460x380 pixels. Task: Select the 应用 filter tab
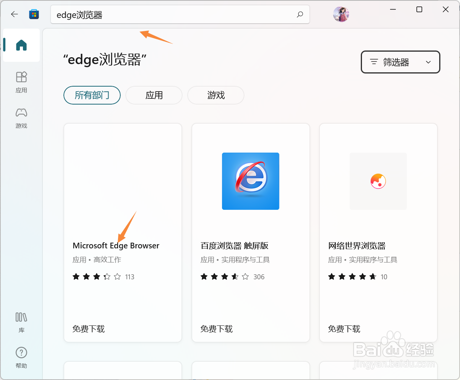[x=154, y=95]
